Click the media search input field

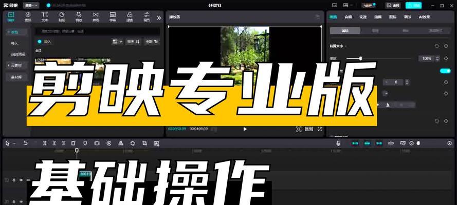pyautogui.click(x=97, y=31)
